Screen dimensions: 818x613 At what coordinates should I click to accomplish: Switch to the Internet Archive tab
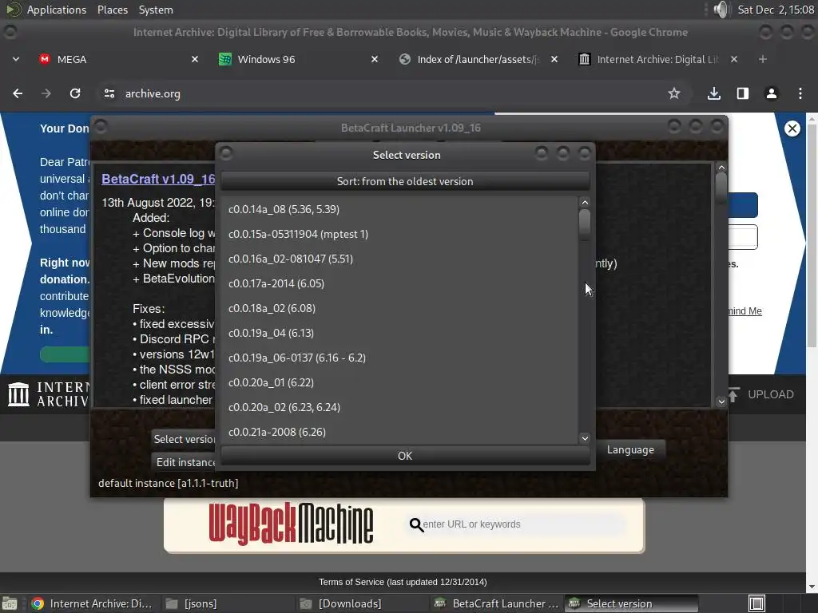(x=657, y=59)
